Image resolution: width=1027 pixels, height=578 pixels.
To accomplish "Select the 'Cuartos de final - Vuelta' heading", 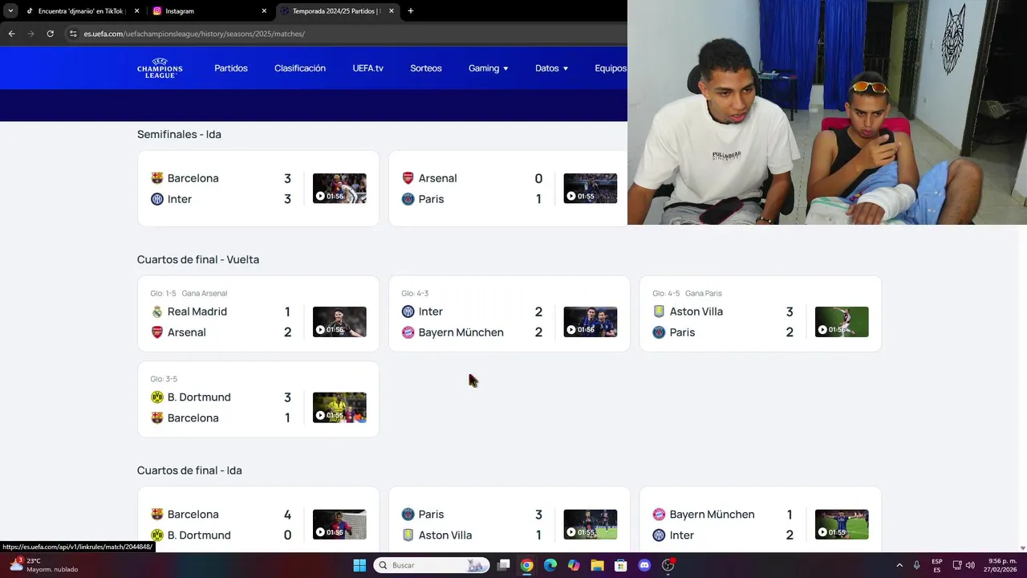I will pyautogui.click(x=198, y=259).
